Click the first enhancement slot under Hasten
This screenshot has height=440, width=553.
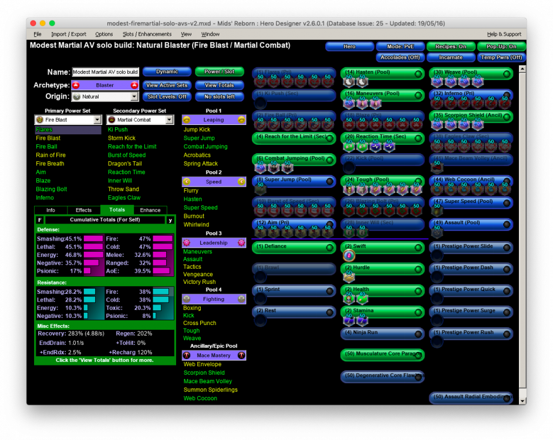[x=347, y=83]
